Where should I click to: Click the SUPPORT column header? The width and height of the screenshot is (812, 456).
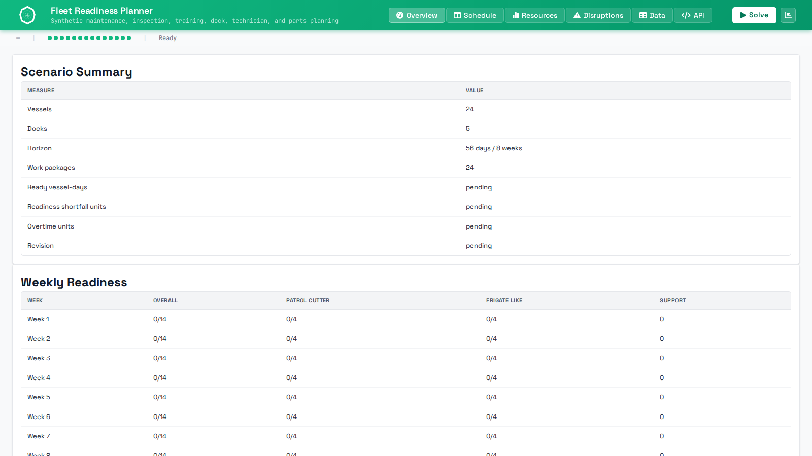[x=672, y=300]
